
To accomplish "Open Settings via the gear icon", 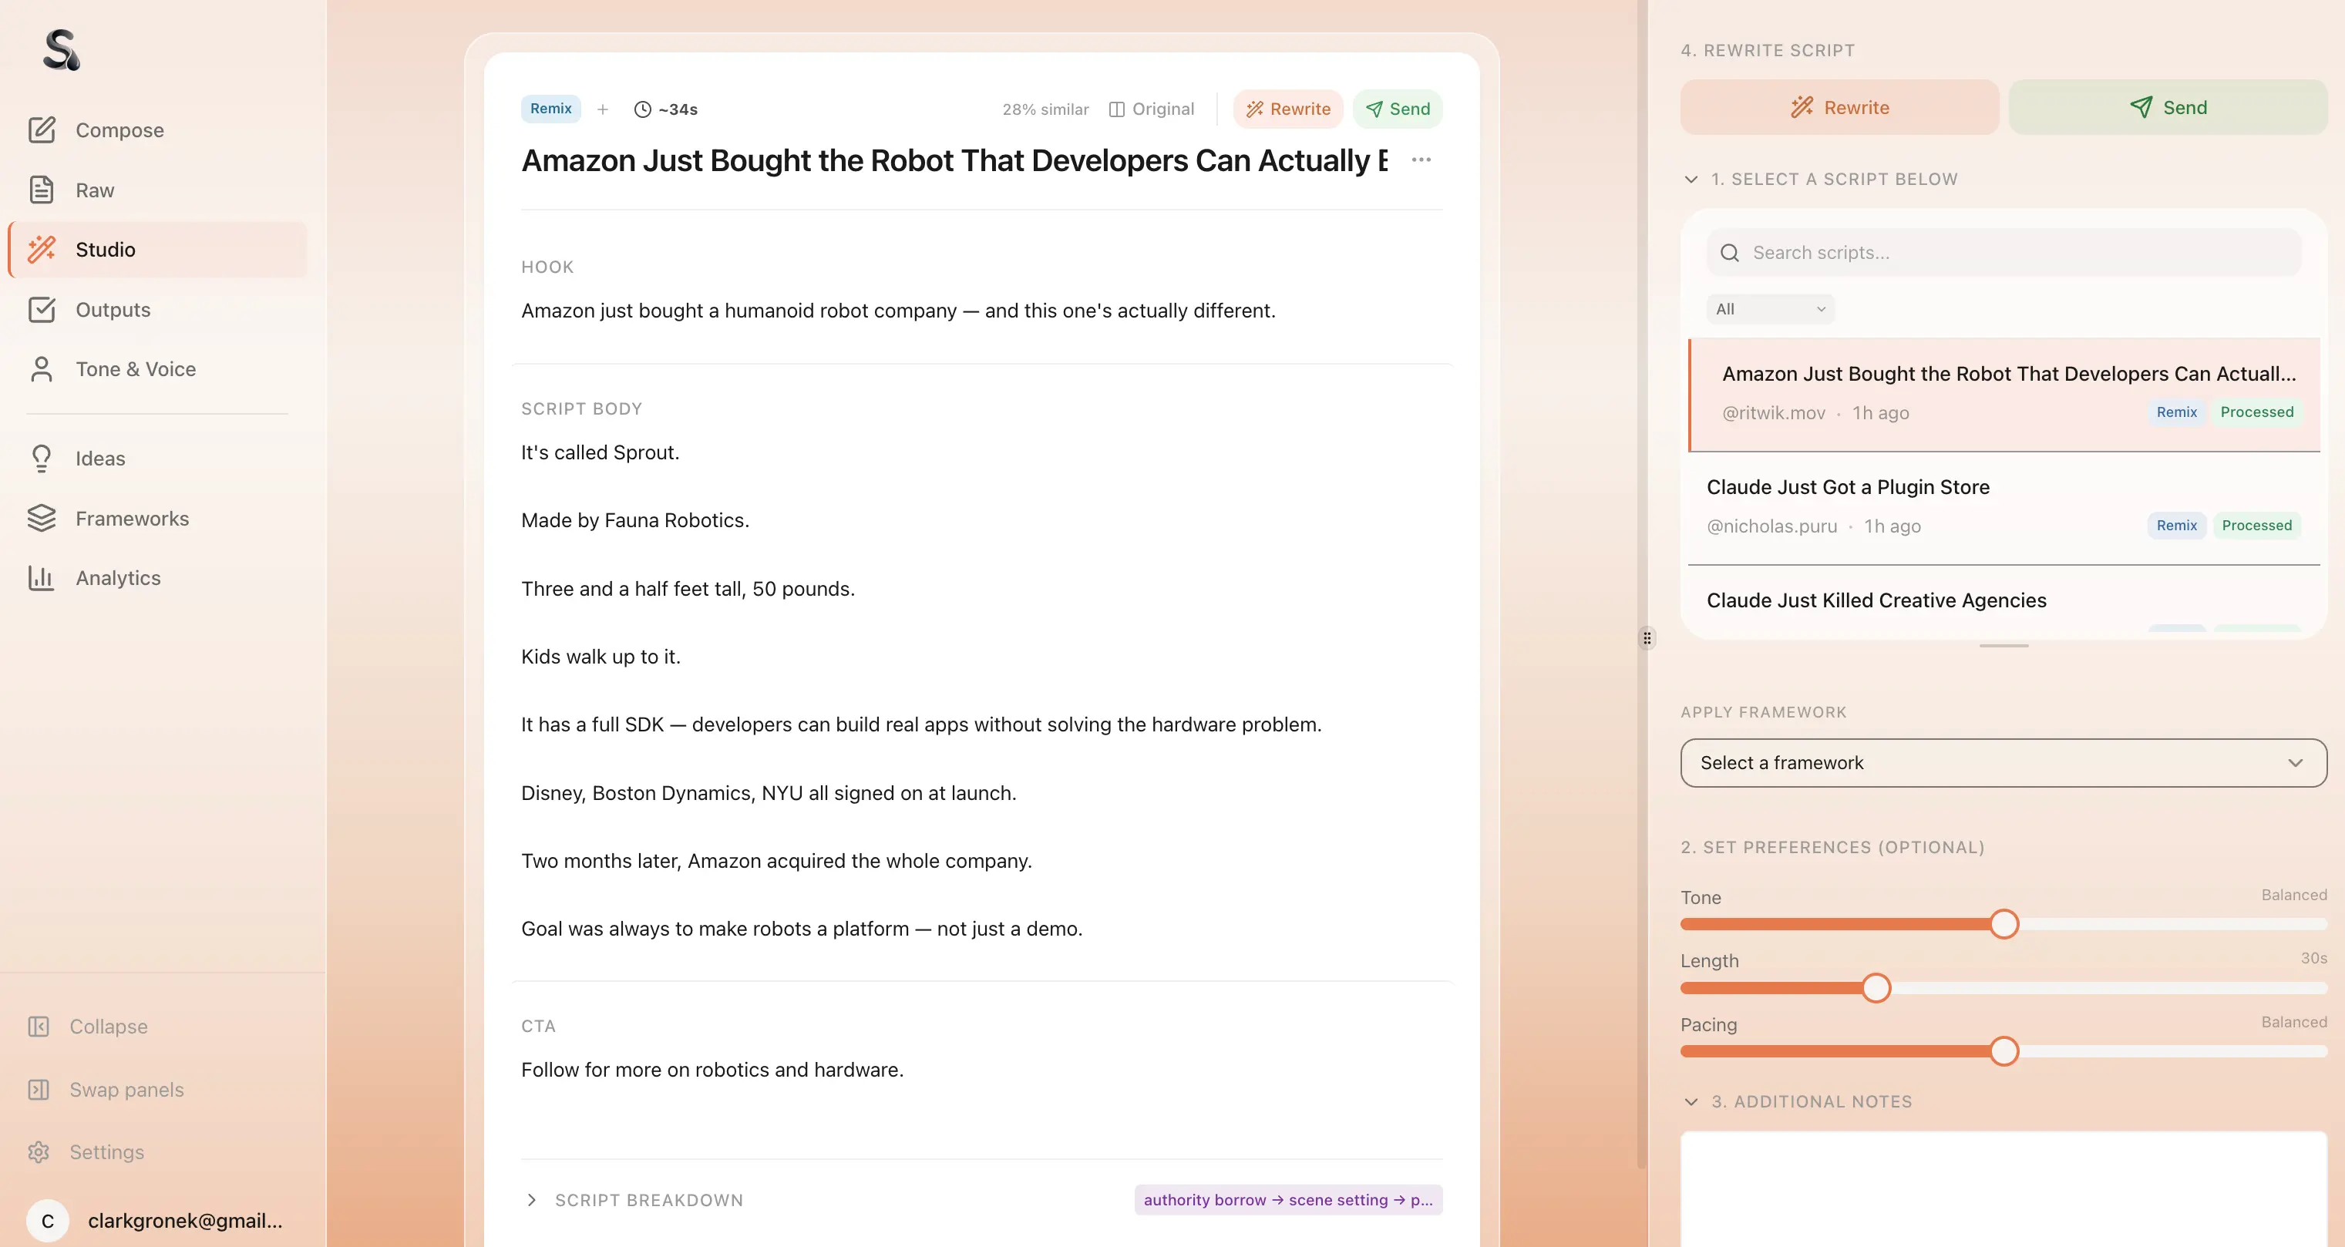I will coord(39,1152).
